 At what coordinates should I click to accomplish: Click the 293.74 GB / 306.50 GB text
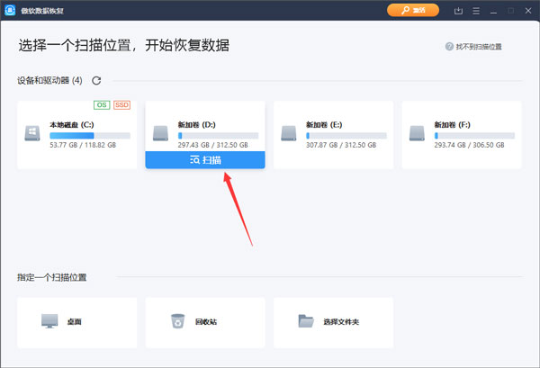469,145
